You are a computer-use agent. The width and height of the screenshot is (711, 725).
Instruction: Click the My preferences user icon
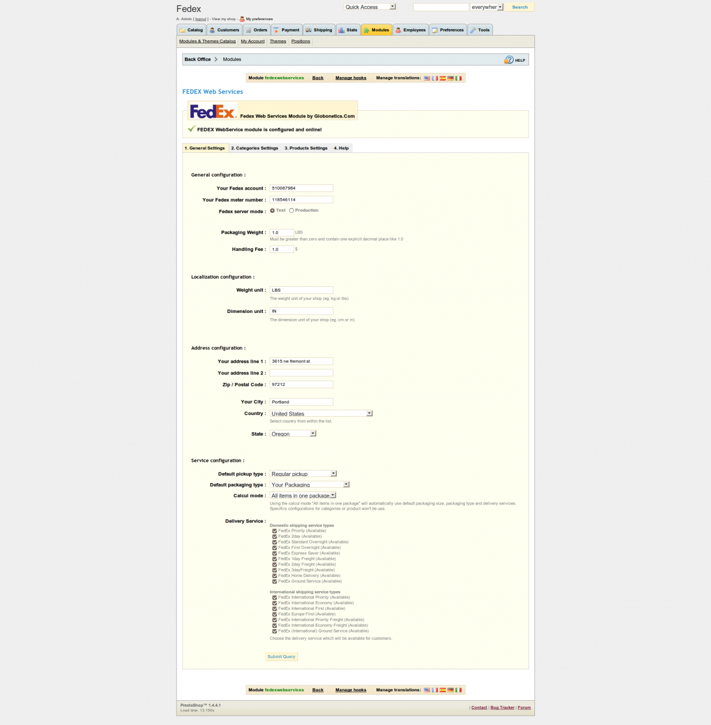(x=242, y=19)
